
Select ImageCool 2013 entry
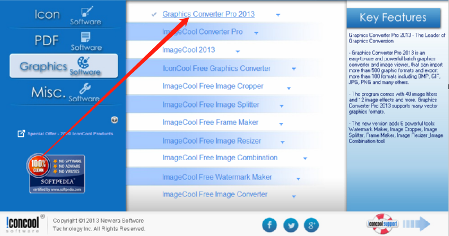tap(188, 50)
